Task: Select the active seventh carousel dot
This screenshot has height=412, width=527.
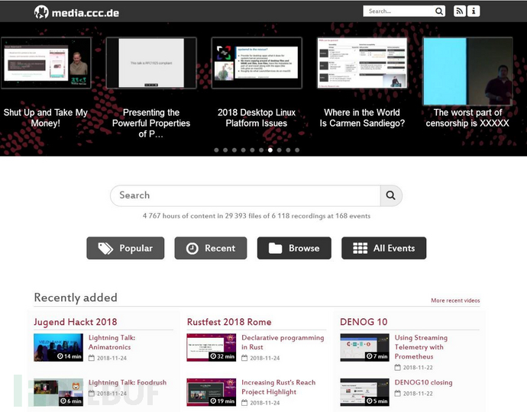Action: click(270, 150)
